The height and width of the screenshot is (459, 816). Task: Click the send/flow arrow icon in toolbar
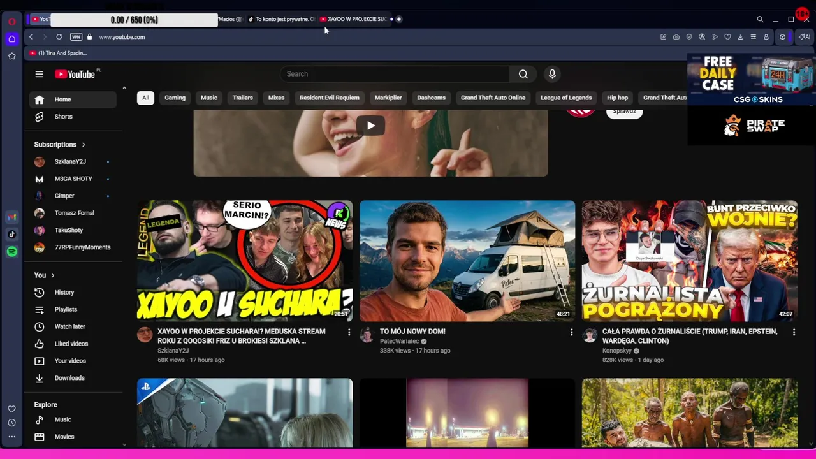pyautogui.click(x=715, y=37)
